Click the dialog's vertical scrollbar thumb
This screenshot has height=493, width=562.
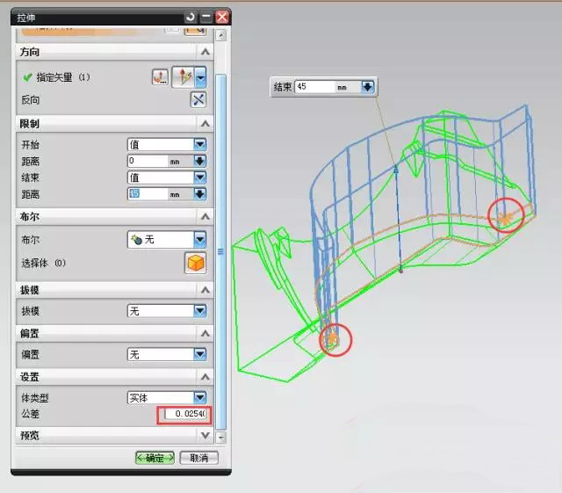point(221,250)
